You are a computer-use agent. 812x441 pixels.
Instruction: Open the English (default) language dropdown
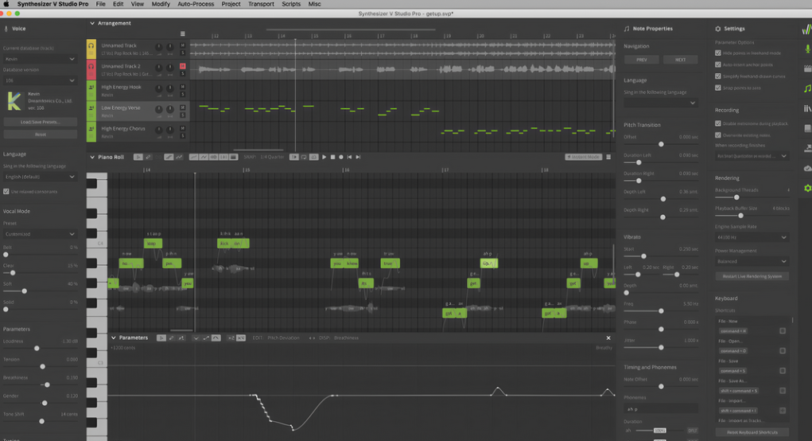40,177
